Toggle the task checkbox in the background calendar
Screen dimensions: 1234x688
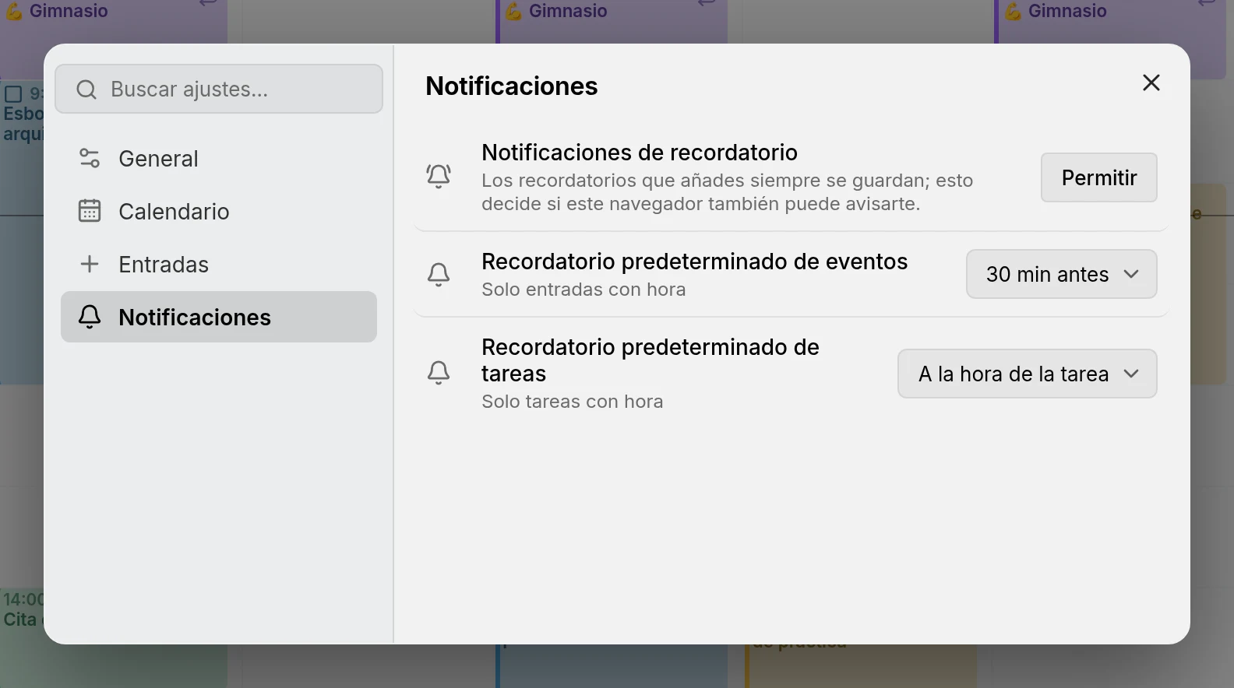(x=13, y=94)
